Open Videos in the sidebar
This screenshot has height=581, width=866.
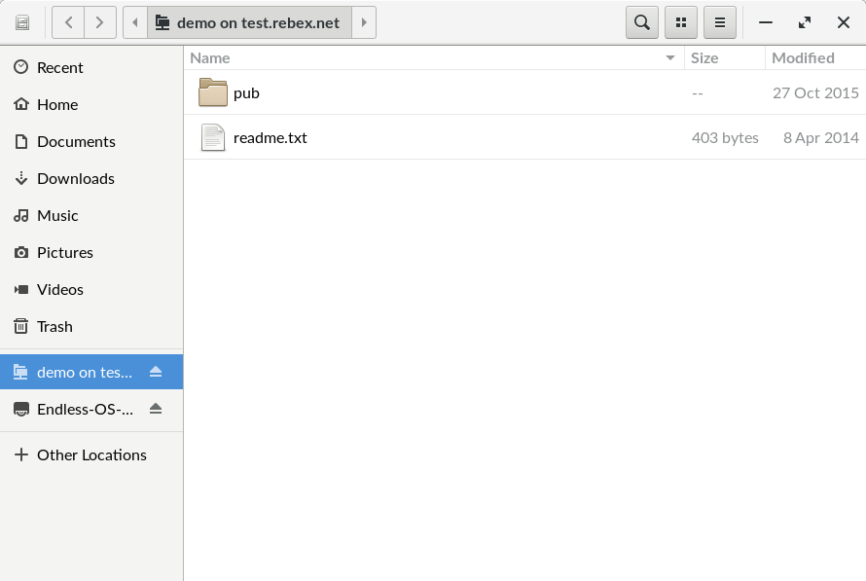tap(91, 289)
